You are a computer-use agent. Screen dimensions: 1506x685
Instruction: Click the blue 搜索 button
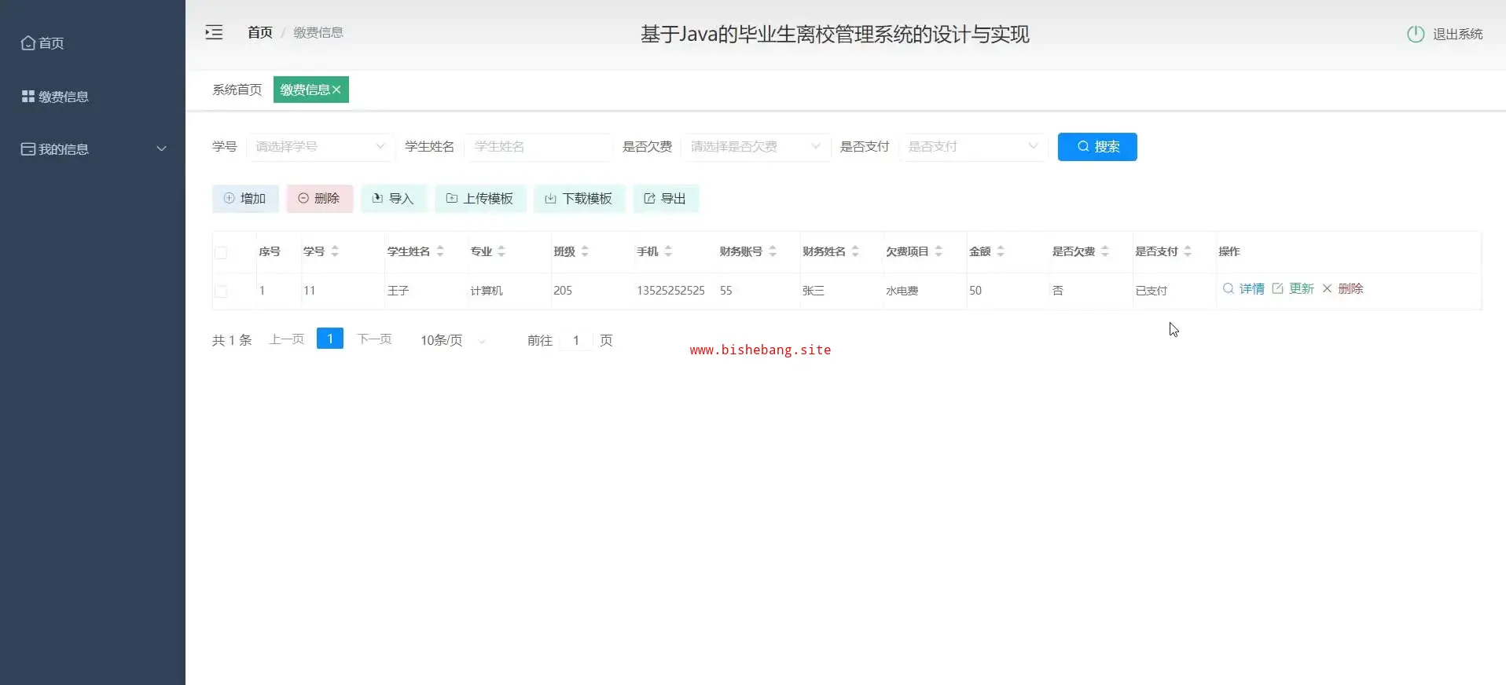[1096, 147]
